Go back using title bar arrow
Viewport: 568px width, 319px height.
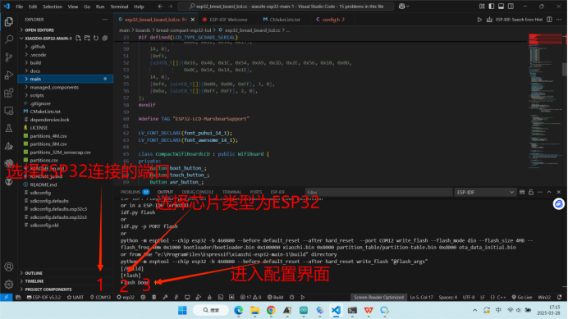coord(161,7)
